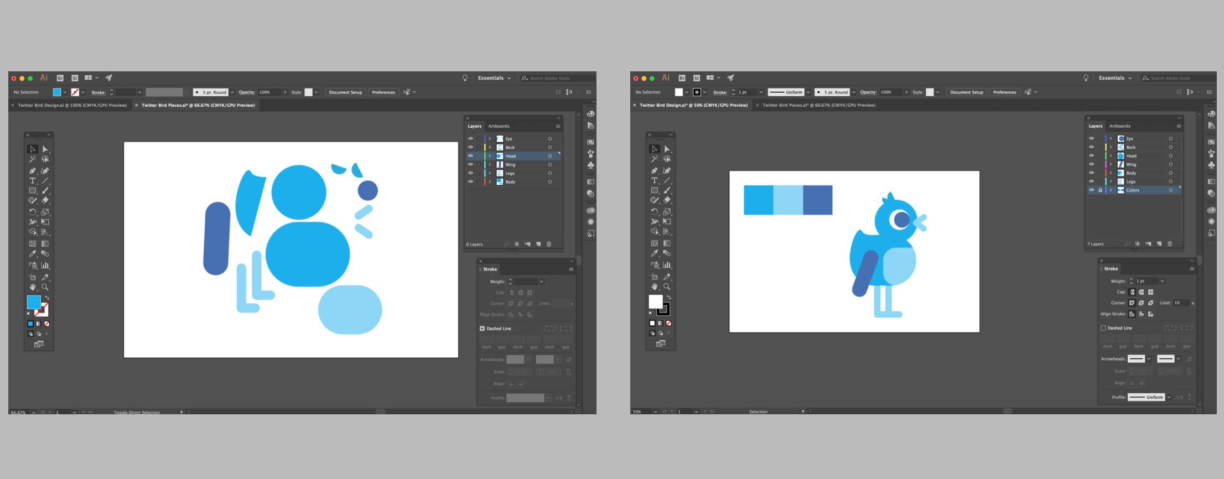This screenshot has height=479, width=1224.
Task: Select the Pen tool in left window
Action: click(x=33, y=170)
